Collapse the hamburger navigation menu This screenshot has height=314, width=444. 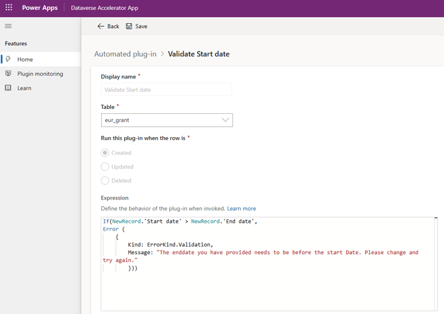tap(8, 26)
